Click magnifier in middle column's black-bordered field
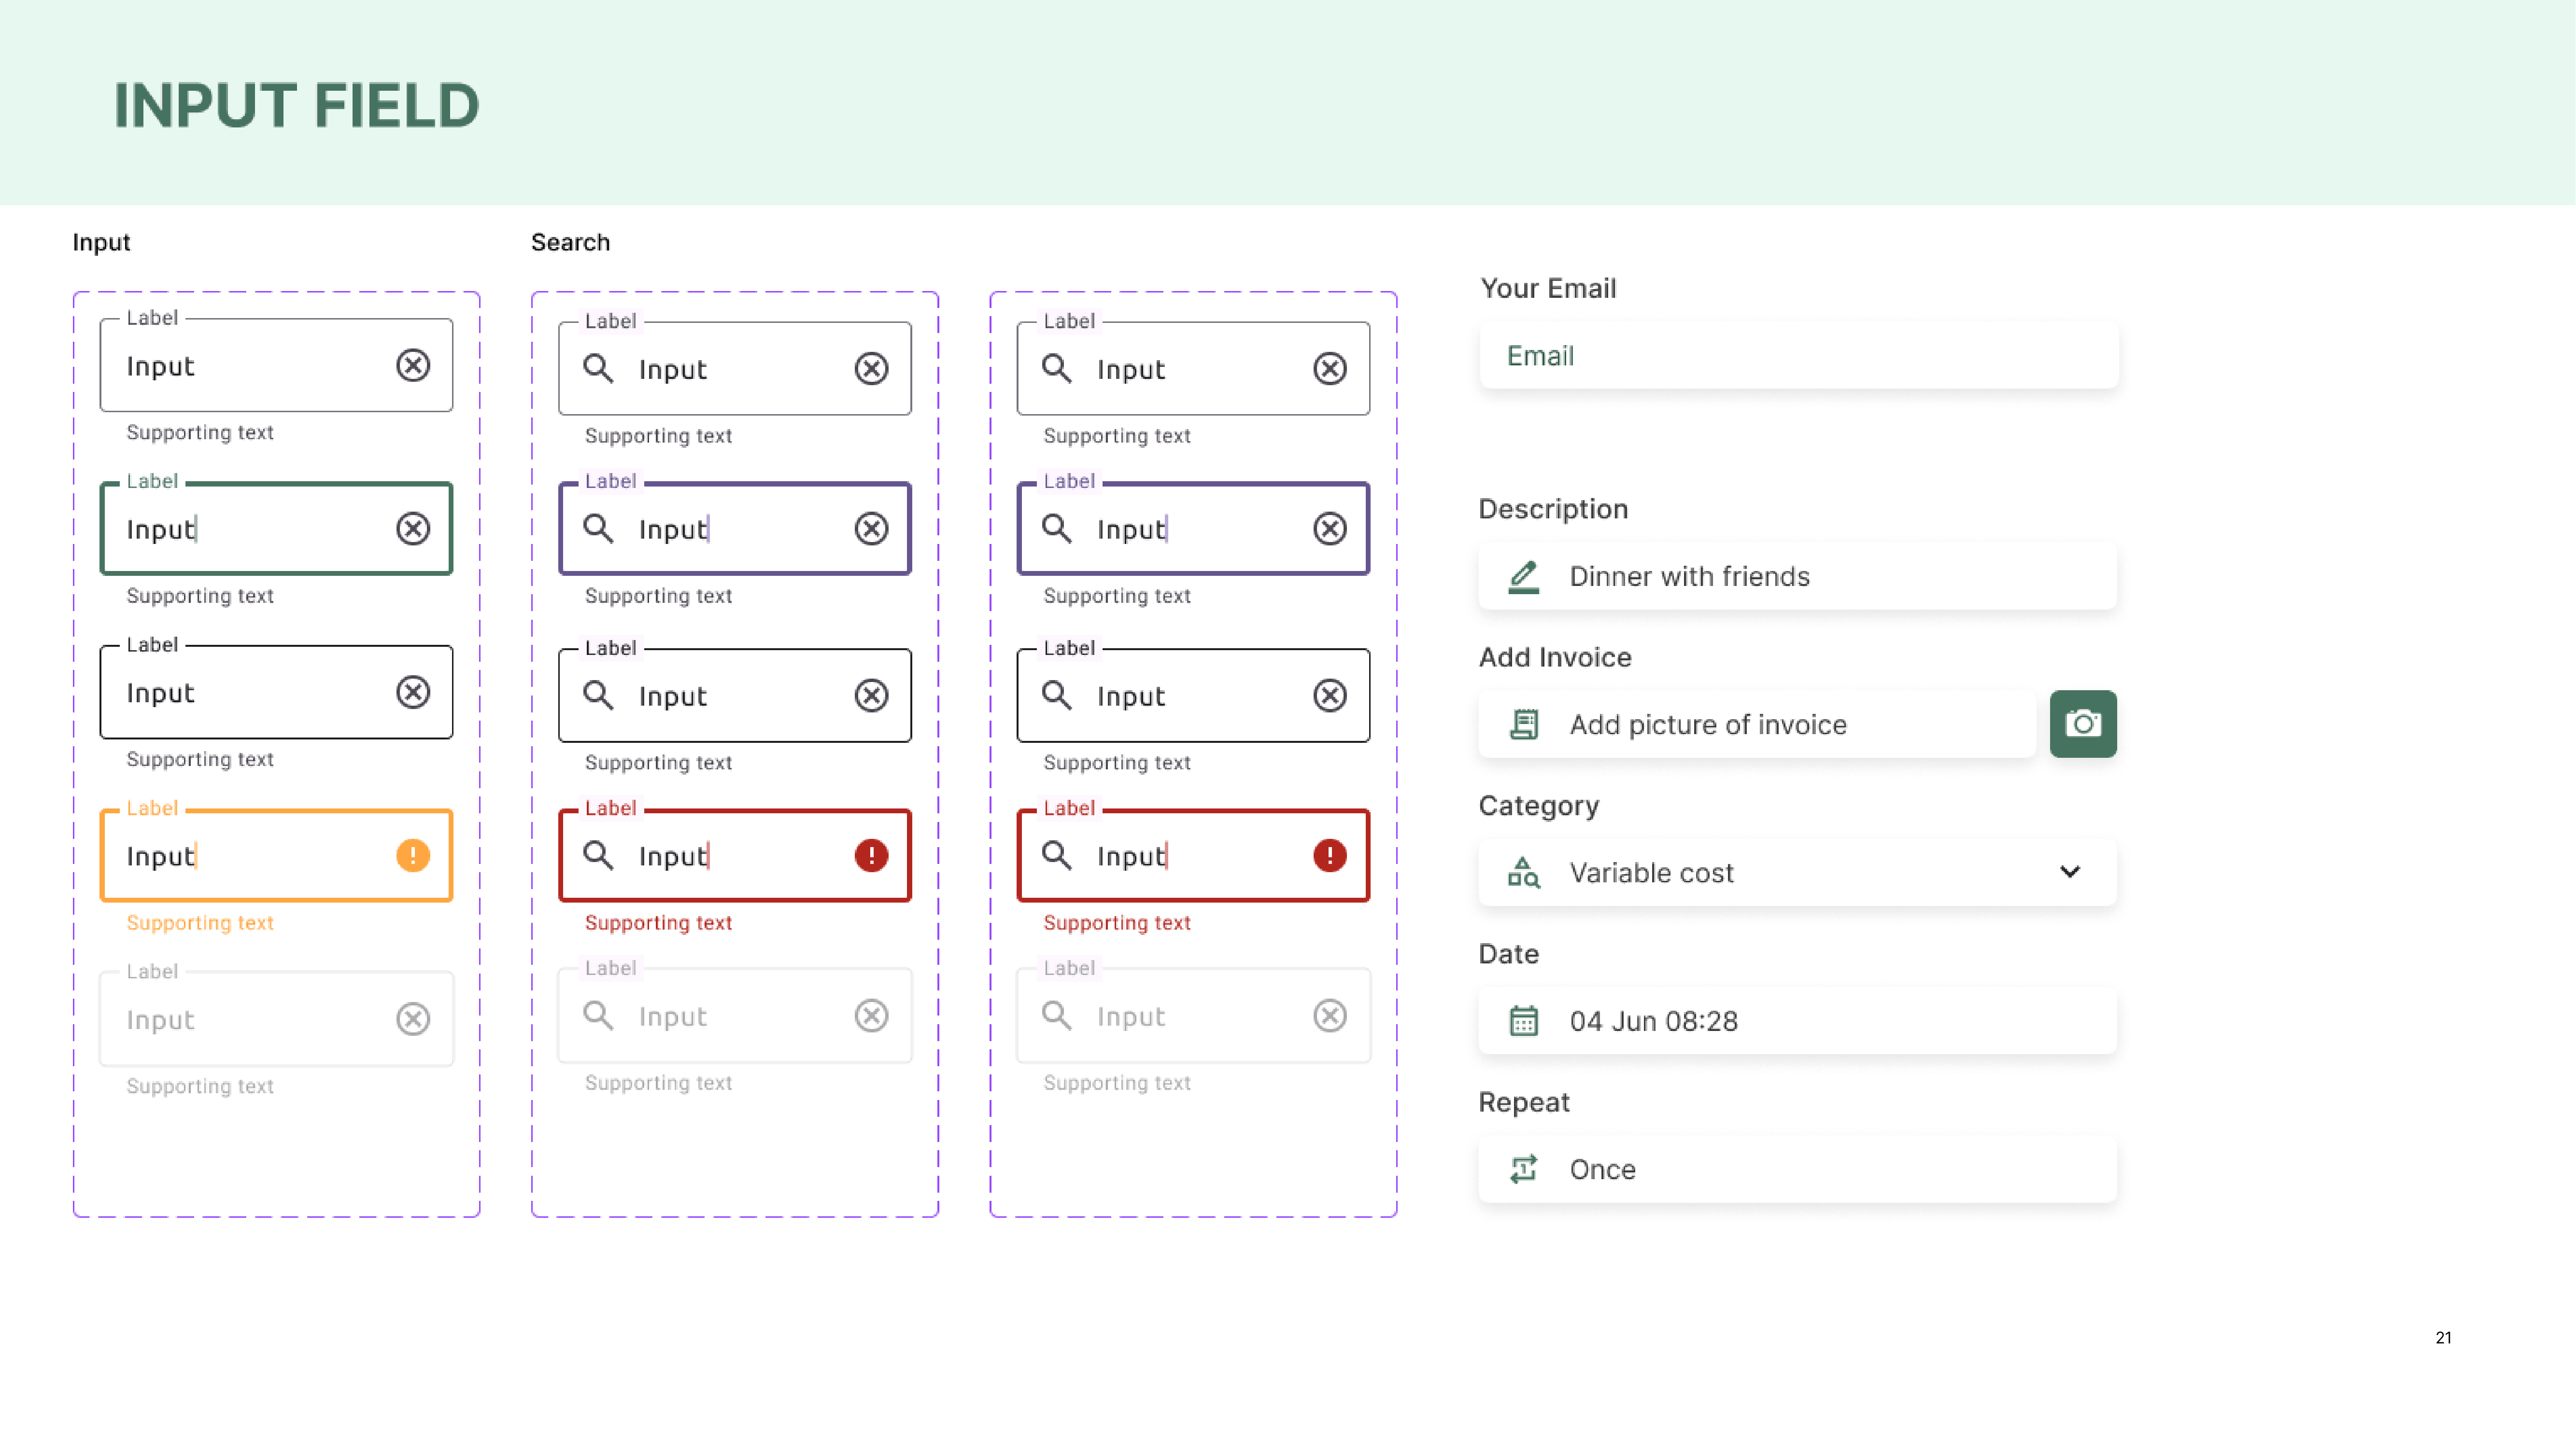Image resolution: width=2576 pixels, height=1448 pixels. click(598, 696)
